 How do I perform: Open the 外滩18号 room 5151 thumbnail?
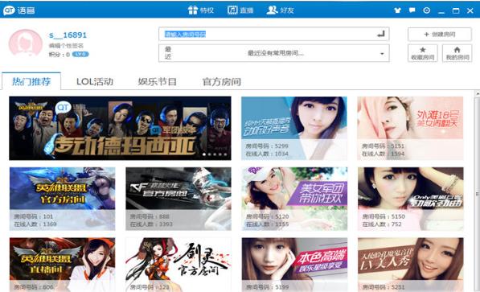pos(410,128)
